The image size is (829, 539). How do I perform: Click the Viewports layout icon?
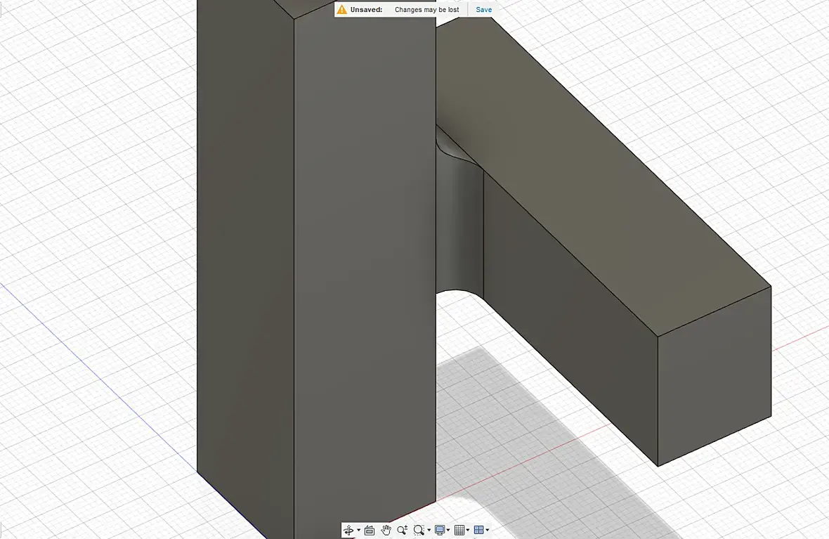click(478, 530)
